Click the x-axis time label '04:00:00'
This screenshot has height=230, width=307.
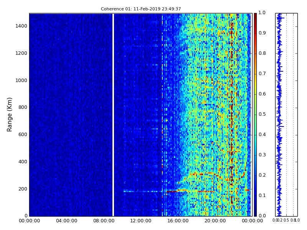(x=66, y=221)
